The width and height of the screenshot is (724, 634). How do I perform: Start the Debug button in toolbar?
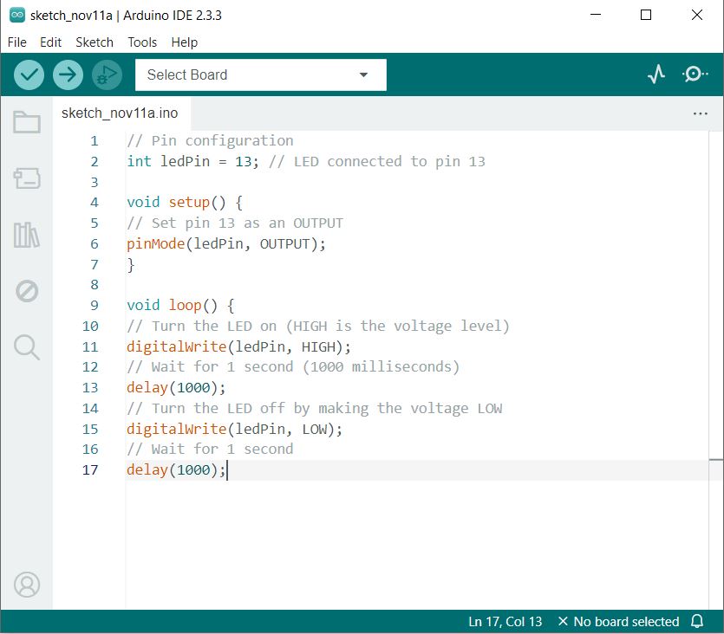coord(108,74)
